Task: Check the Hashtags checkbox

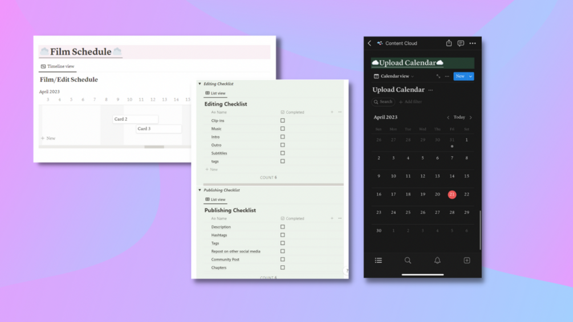Action: tap(282, 235)
